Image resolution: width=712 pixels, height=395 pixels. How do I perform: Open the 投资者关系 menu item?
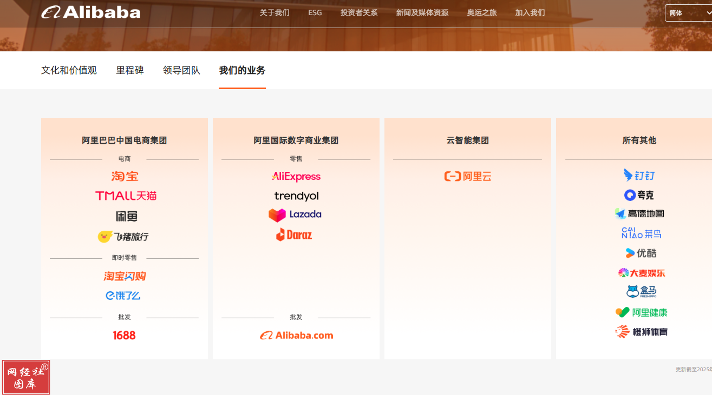(x=359, y=12)
